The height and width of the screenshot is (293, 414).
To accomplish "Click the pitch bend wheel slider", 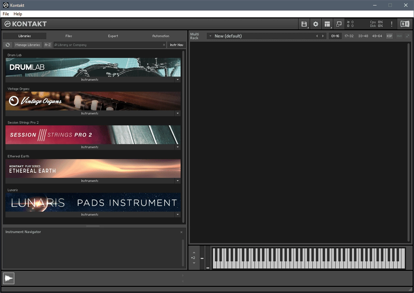I will point(202,258).
